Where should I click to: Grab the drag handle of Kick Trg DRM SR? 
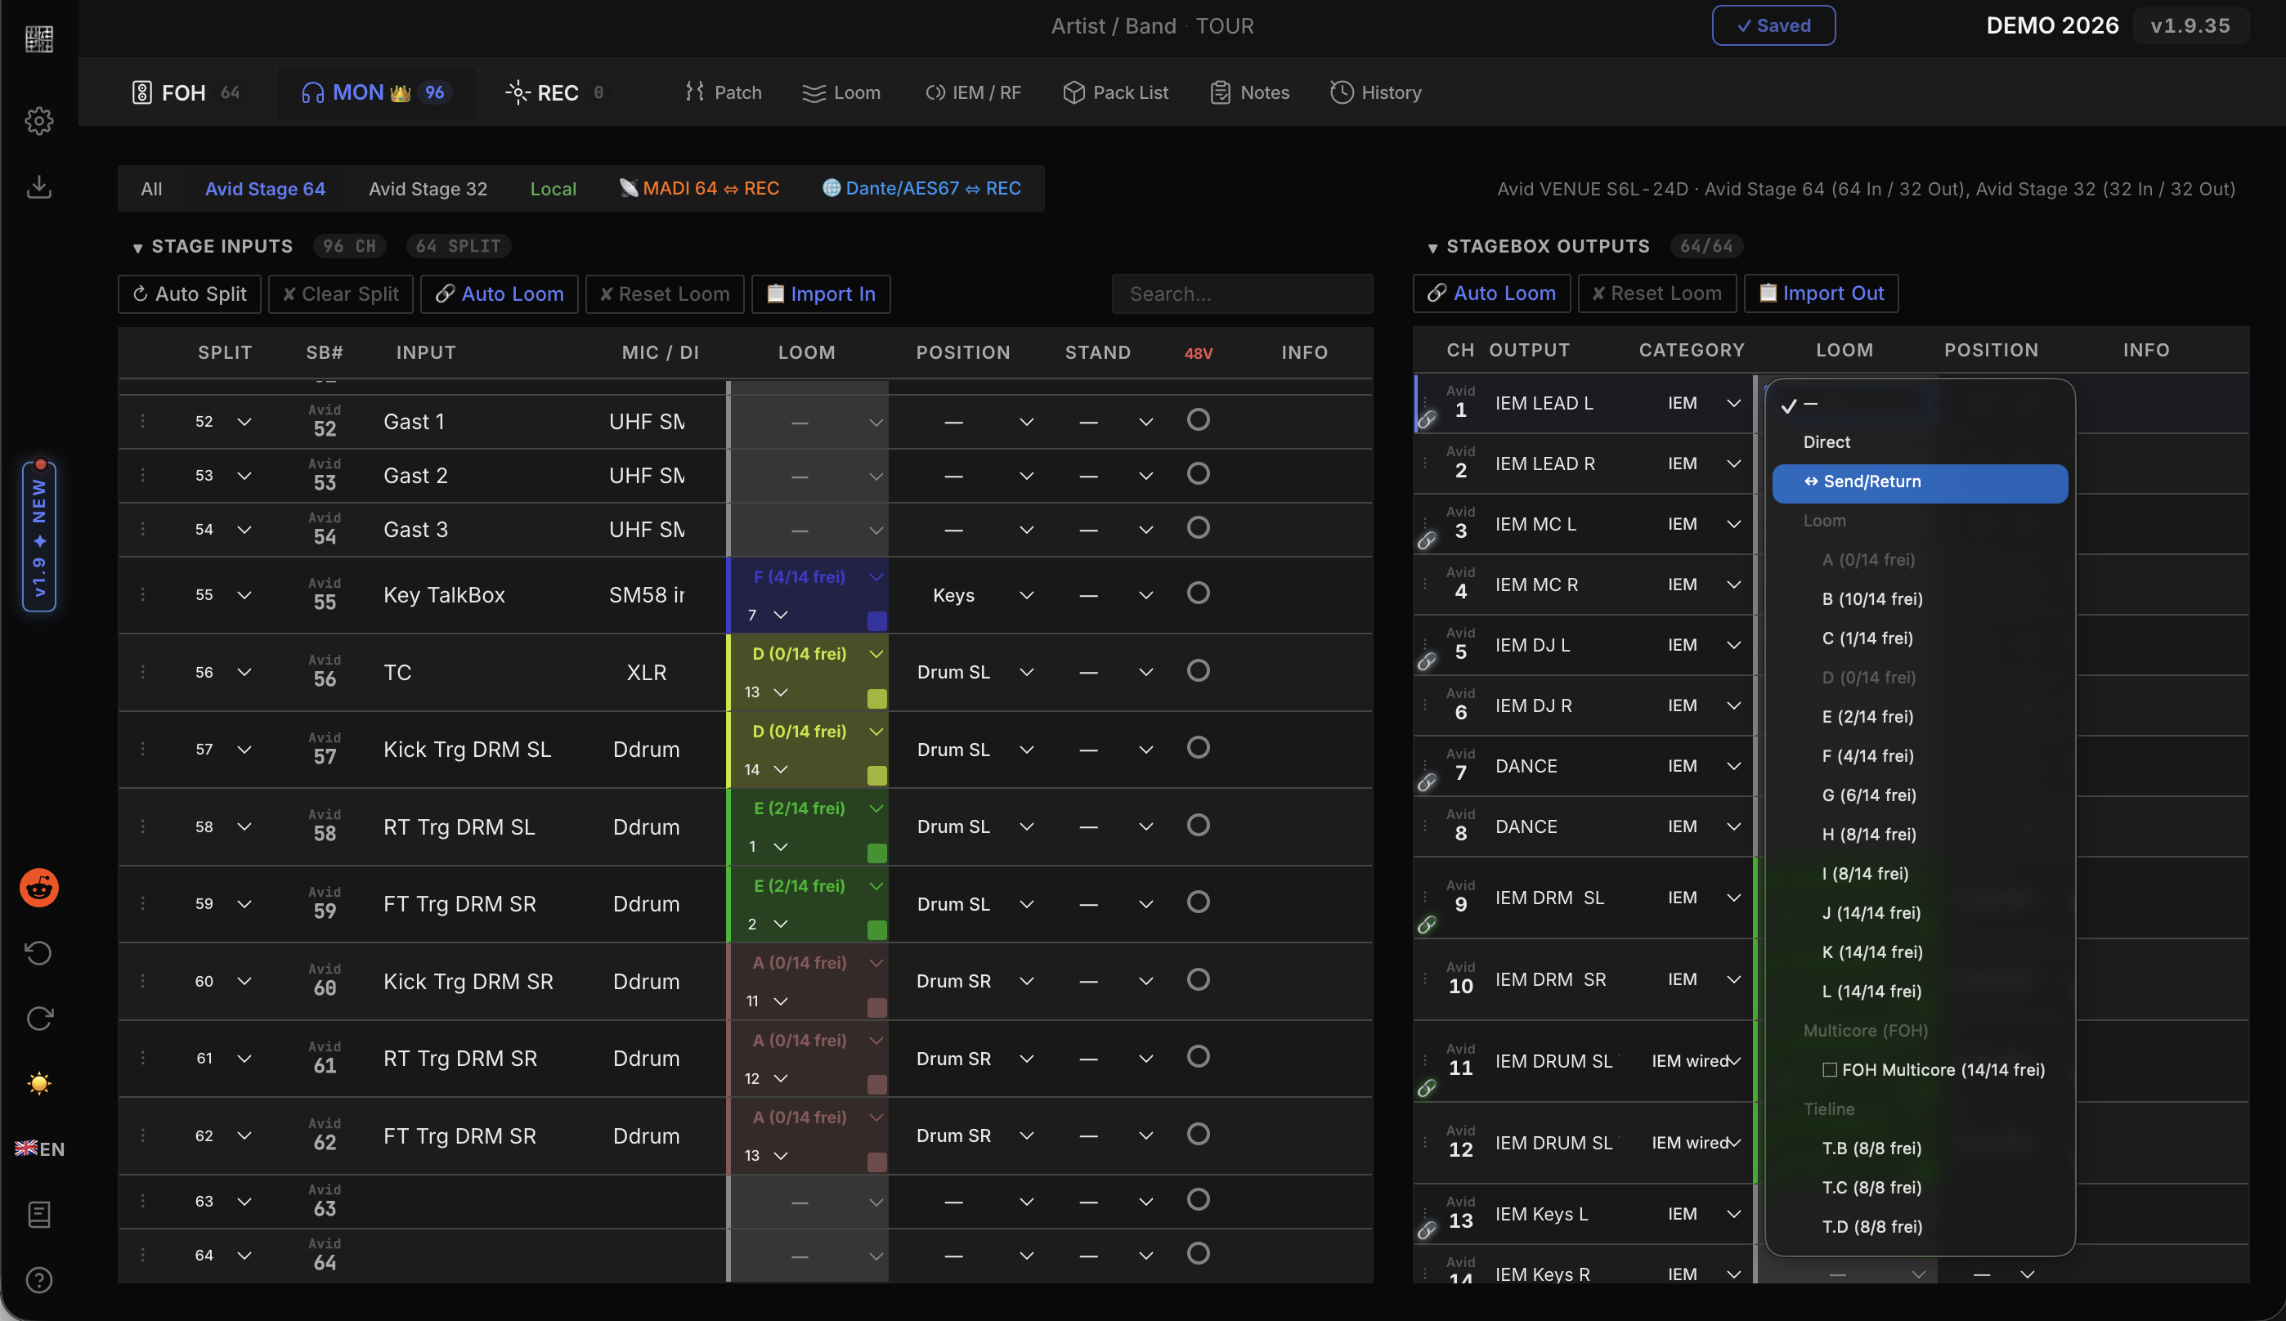(x=142, y=981)
